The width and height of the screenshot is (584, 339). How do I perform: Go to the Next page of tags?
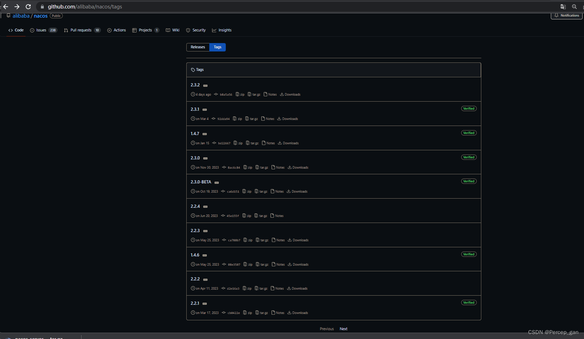(x=344, y=329)
